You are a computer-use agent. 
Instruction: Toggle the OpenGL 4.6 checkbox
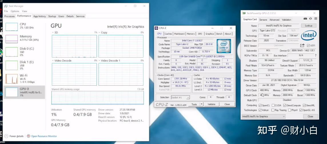click(x=301, y=110)
